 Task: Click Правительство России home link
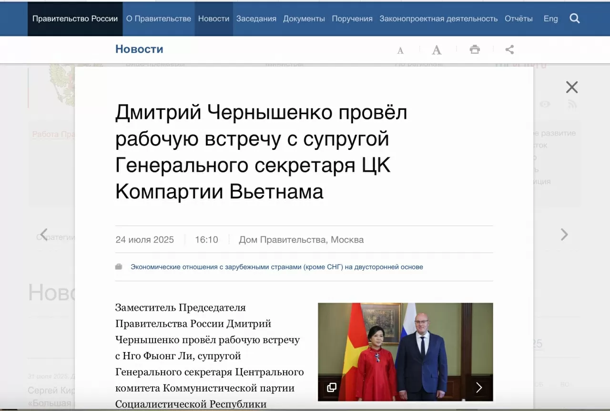(75, 19)
